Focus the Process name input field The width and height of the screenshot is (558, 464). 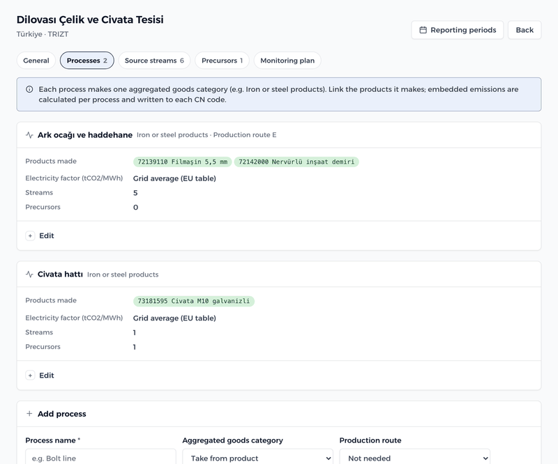click(100, 458)
